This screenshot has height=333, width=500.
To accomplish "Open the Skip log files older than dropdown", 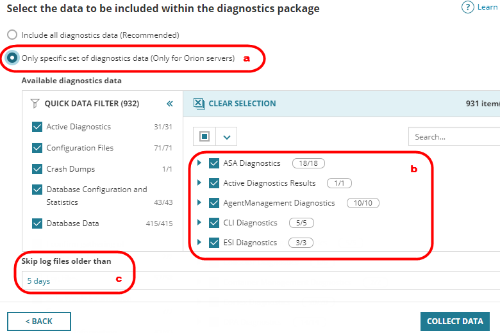I will (256, 280).
